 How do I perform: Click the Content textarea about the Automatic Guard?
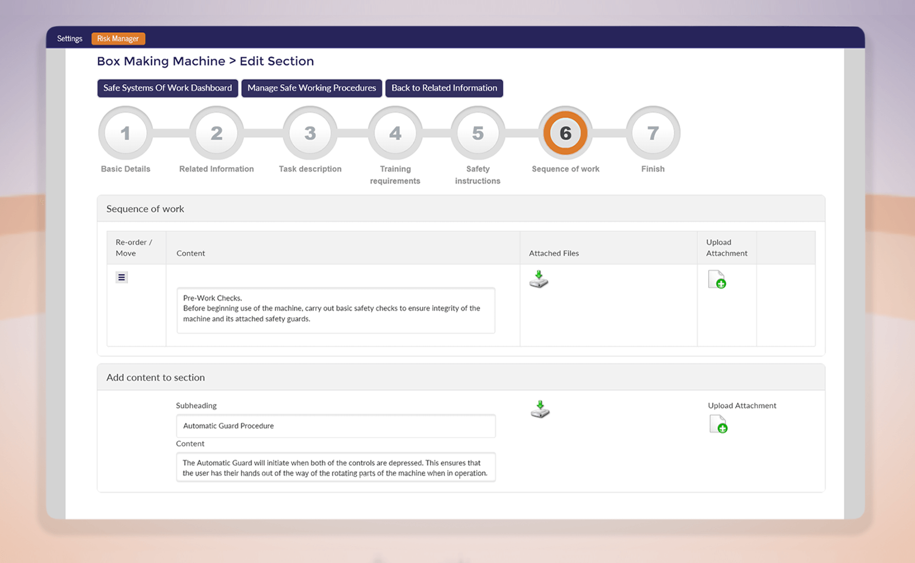point(335,467)
